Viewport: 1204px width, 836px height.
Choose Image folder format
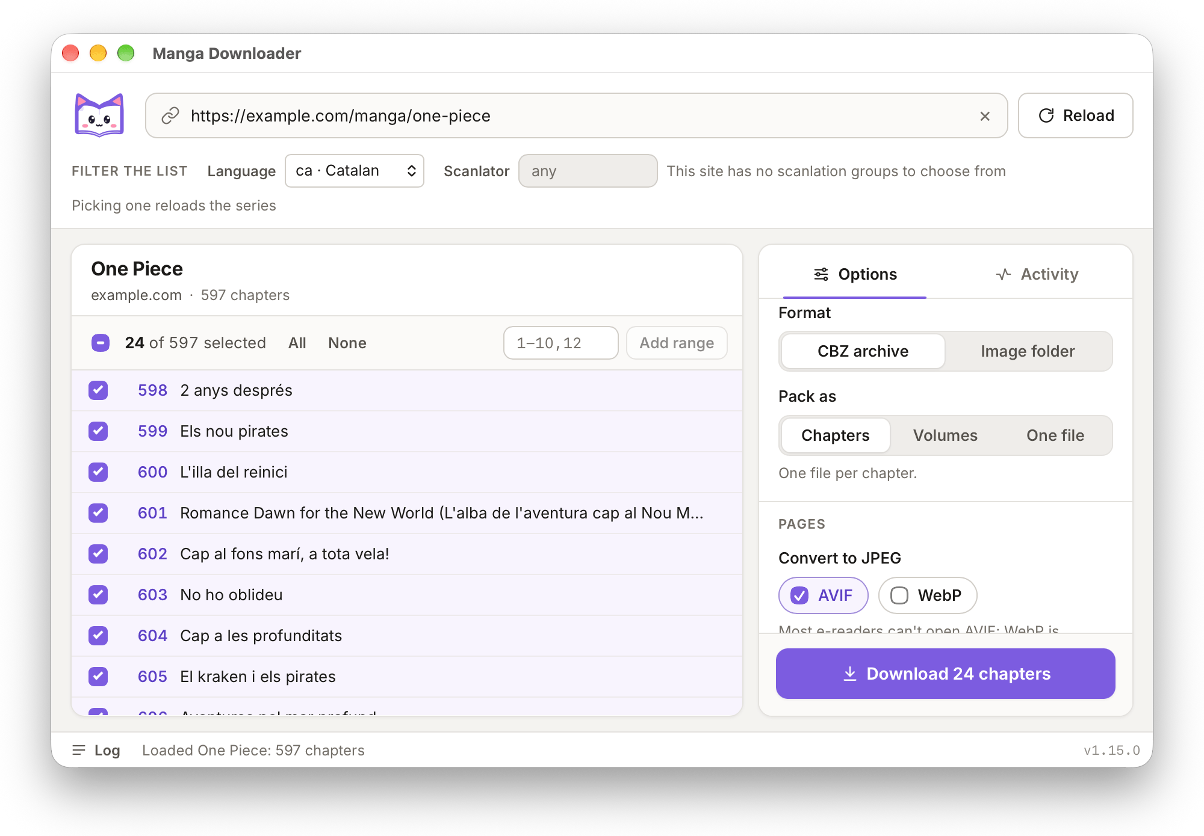click(1028, 351)
